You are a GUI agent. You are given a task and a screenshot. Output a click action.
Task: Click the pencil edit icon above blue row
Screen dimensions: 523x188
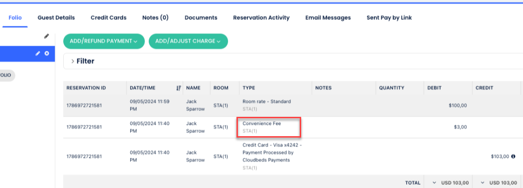coord(46,36)
